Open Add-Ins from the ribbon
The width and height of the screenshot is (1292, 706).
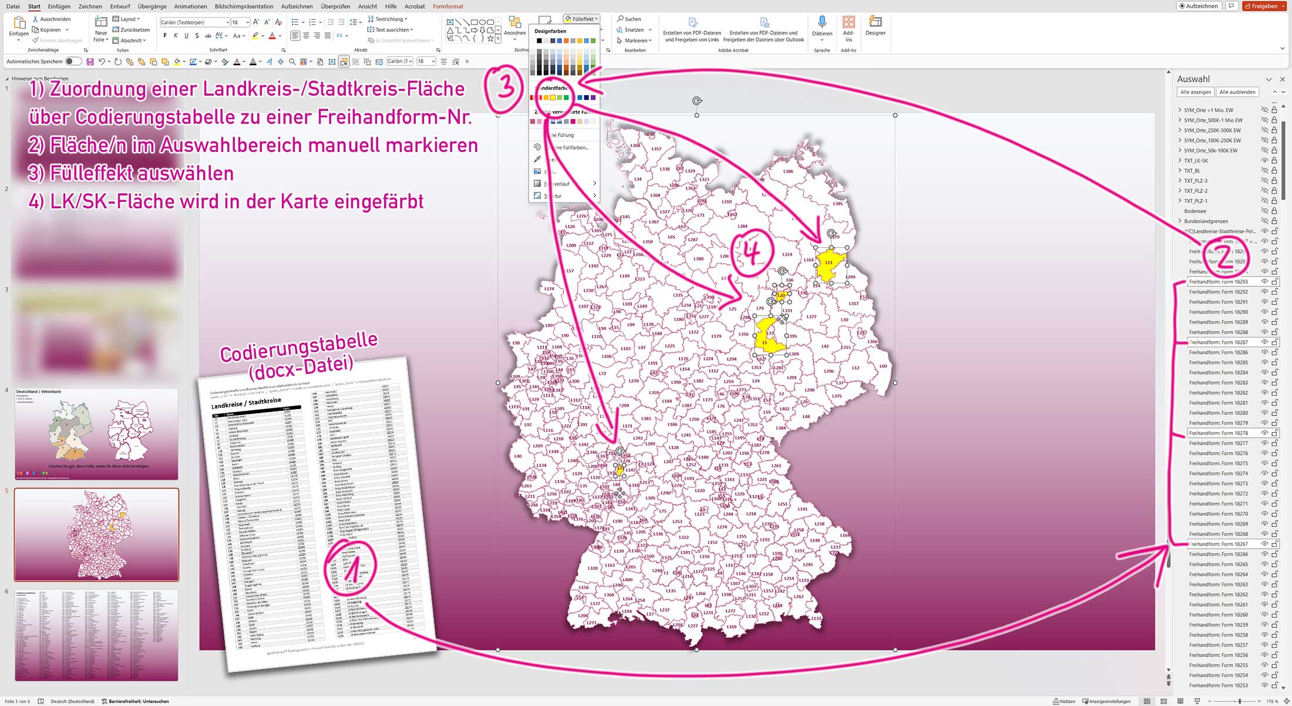(848, 25)
